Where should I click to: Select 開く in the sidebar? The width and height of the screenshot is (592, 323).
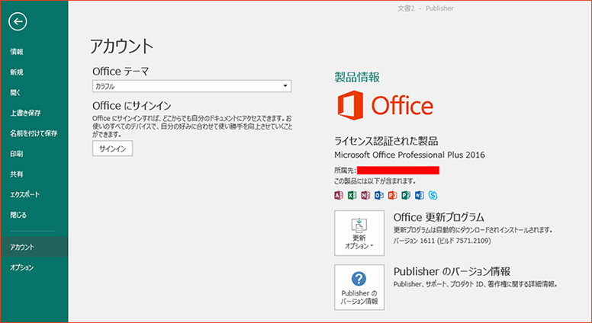[15, 93]
